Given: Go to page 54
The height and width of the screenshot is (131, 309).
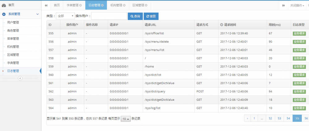Looking at the screenshot, I should pos(288,118).
